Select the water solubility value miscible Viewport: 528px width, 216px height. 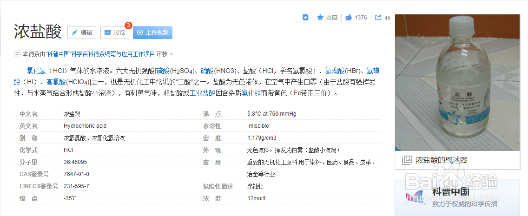point(258,126)
